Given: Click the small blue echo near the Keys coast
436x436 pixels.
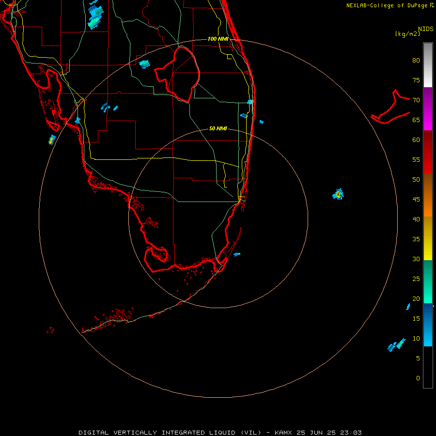Looking at the screenshot, I should [237, 254].
